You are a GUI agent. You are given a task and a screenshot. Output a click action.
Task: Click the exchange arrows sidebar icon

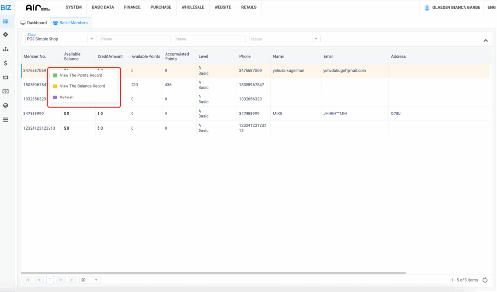5,77
